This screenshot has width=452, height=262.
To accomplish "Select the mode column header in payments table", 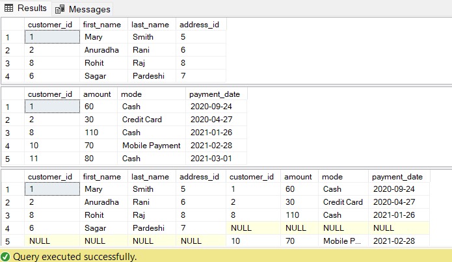I will 152,94.
